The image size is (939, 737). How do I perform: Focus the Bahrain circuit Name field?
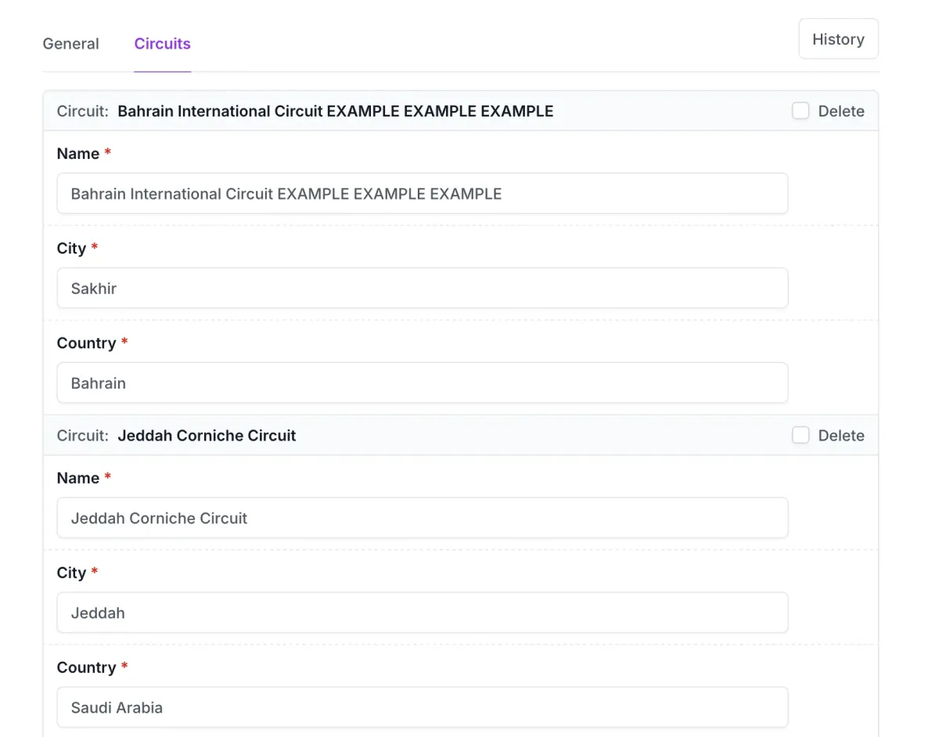(x=423, y=193)
